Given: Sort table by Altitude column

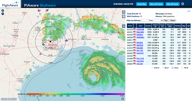Looking at the screenshot, I should (x=155, y=26).
